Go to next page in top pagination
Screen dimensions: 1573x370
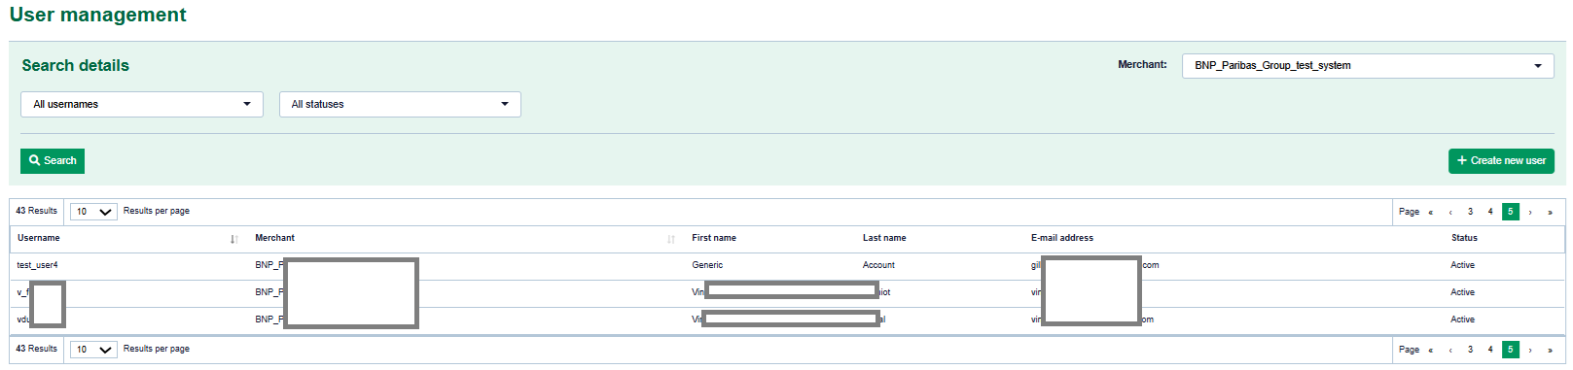coord(1530,212)
